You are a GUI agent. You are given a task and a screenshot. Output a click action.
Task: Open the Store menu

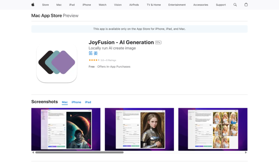[x=45, y=5]
